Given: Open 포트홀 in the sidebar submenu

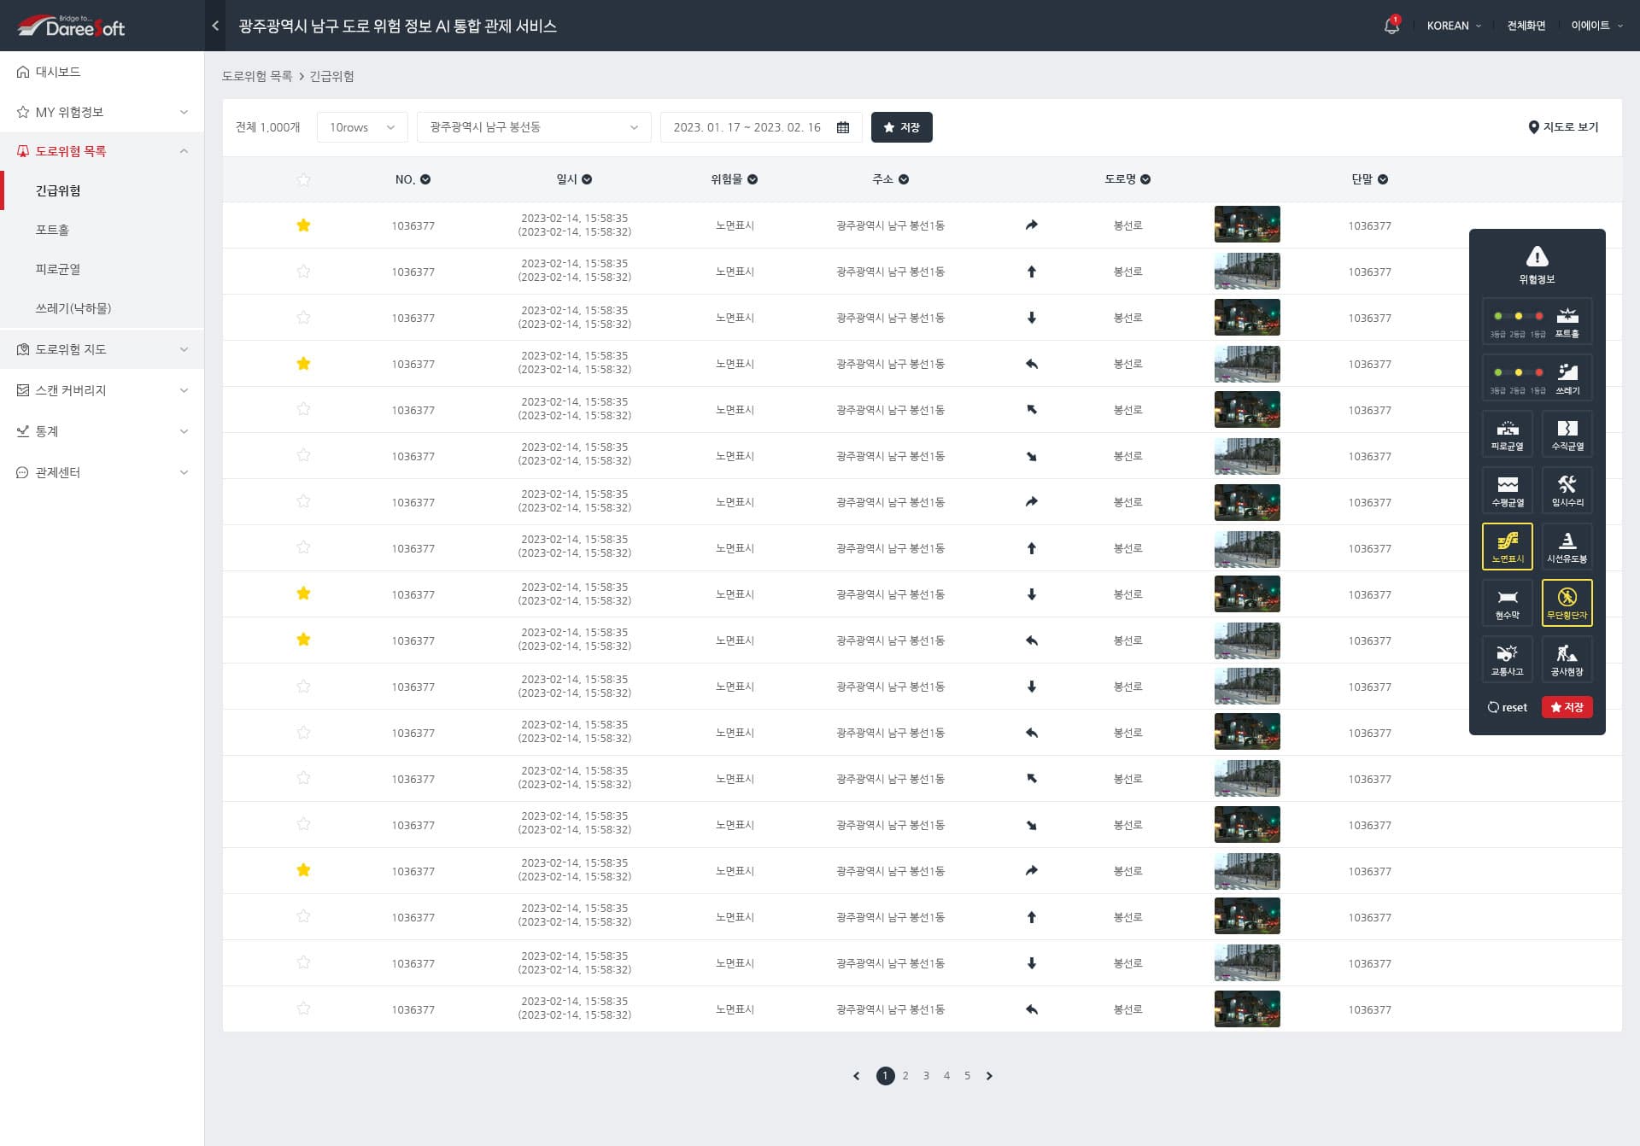Looking at the screenshot, I should tap(52, 230).
